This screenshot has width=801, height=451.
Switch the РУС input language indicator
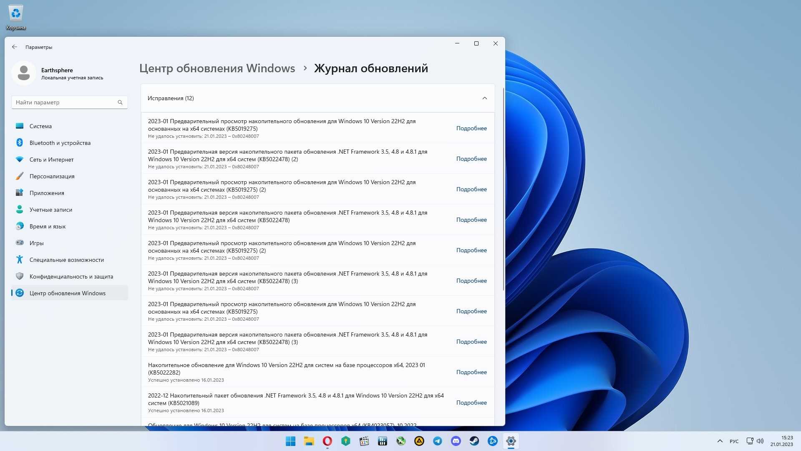click(734, 441)
